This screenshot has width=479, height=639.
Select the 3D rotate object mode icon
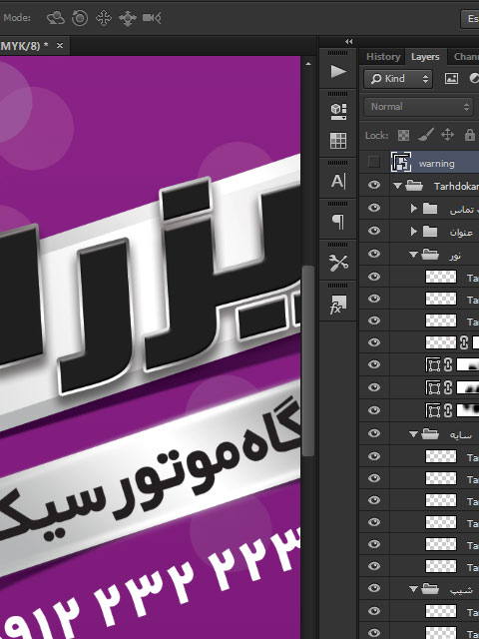click(x=56, y=18)
